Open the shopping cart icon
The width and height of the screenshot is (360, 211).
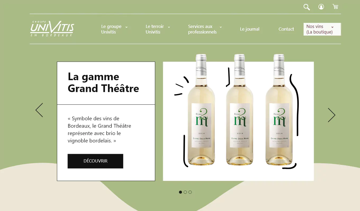tap(335, 6)
